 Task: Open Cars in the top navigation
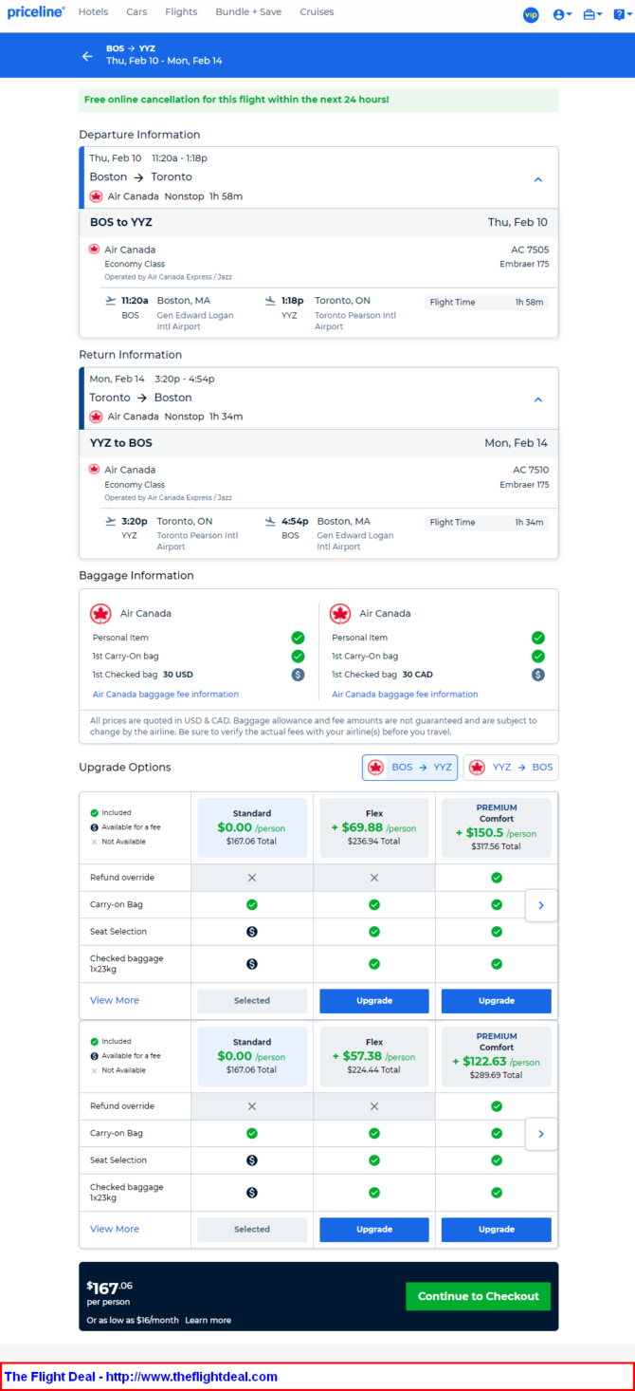136,12
